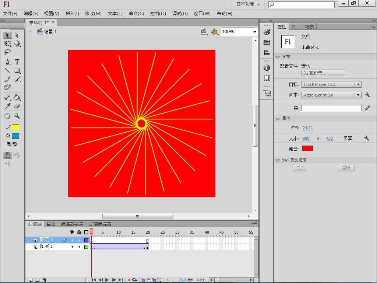Image resolution: width=377 pixels, height=283 pixels.
Task: Open the 修改(M) menu
Action: click(x=93, y=13)
